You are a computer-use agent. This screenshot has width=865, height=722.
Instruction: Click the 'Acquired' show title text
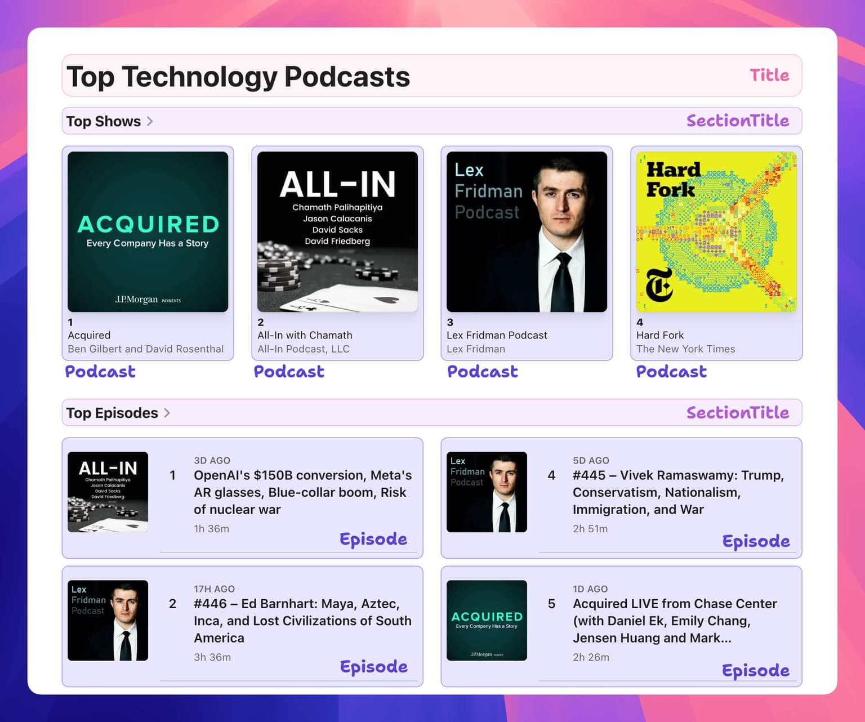(x=89, y=335)
